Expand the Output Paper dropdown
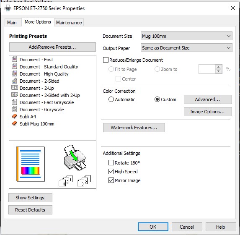240x235 pixels. pyautogui.click(x=186, y=48)
